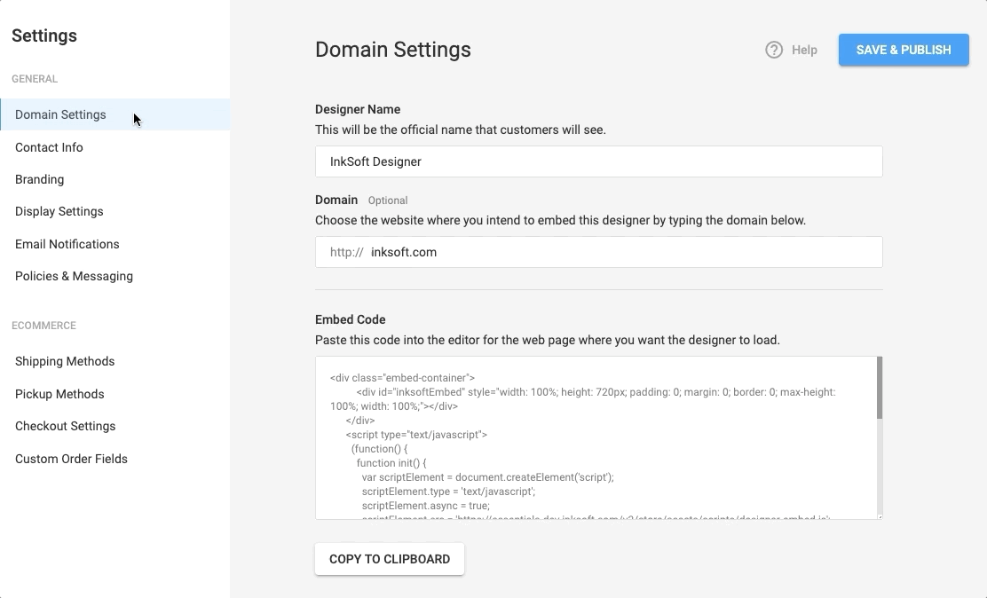Open Pickup Methods settings
This screenshot has width=987, height=598.
click(x=59, y=394)
